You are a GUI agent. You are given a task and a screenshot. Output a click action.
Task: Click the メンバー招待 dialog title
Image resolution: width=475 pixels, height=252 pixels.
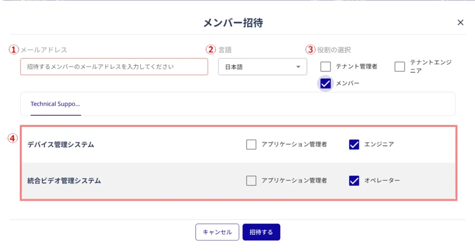tap(233, 23)
